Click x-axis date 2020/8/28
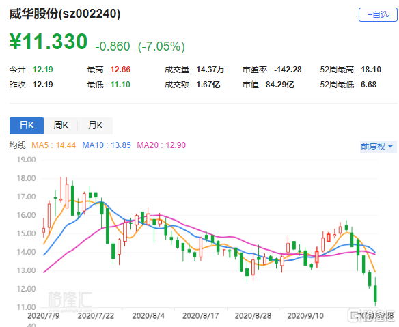 pyautogui.click(x=253, y=316)
